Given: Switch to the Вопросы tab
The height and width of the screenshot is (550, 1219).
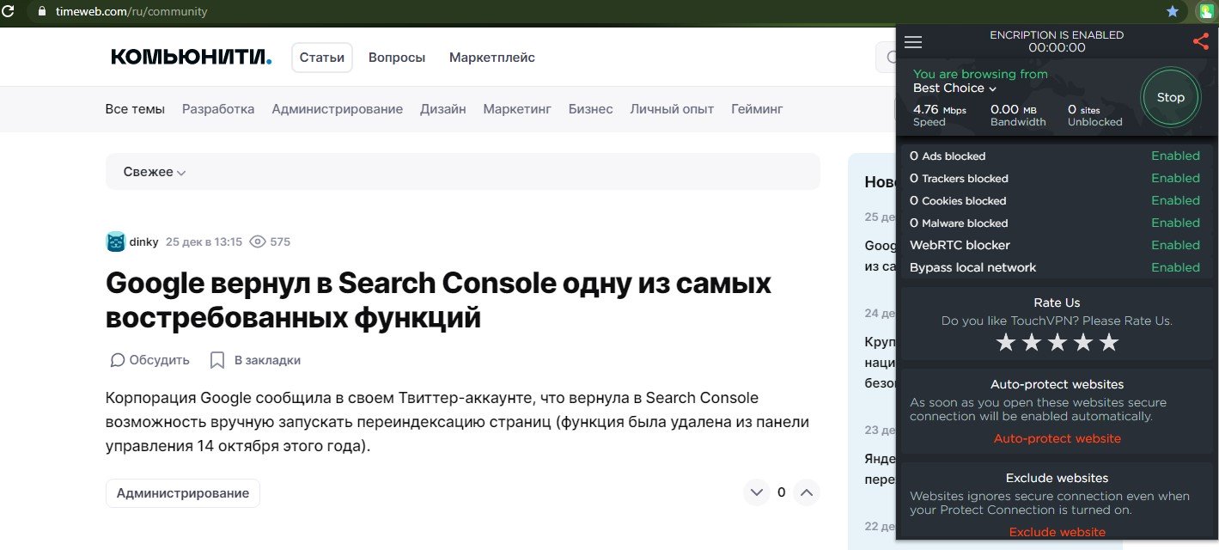Looking at the screenshot, I should coord(396,58).
